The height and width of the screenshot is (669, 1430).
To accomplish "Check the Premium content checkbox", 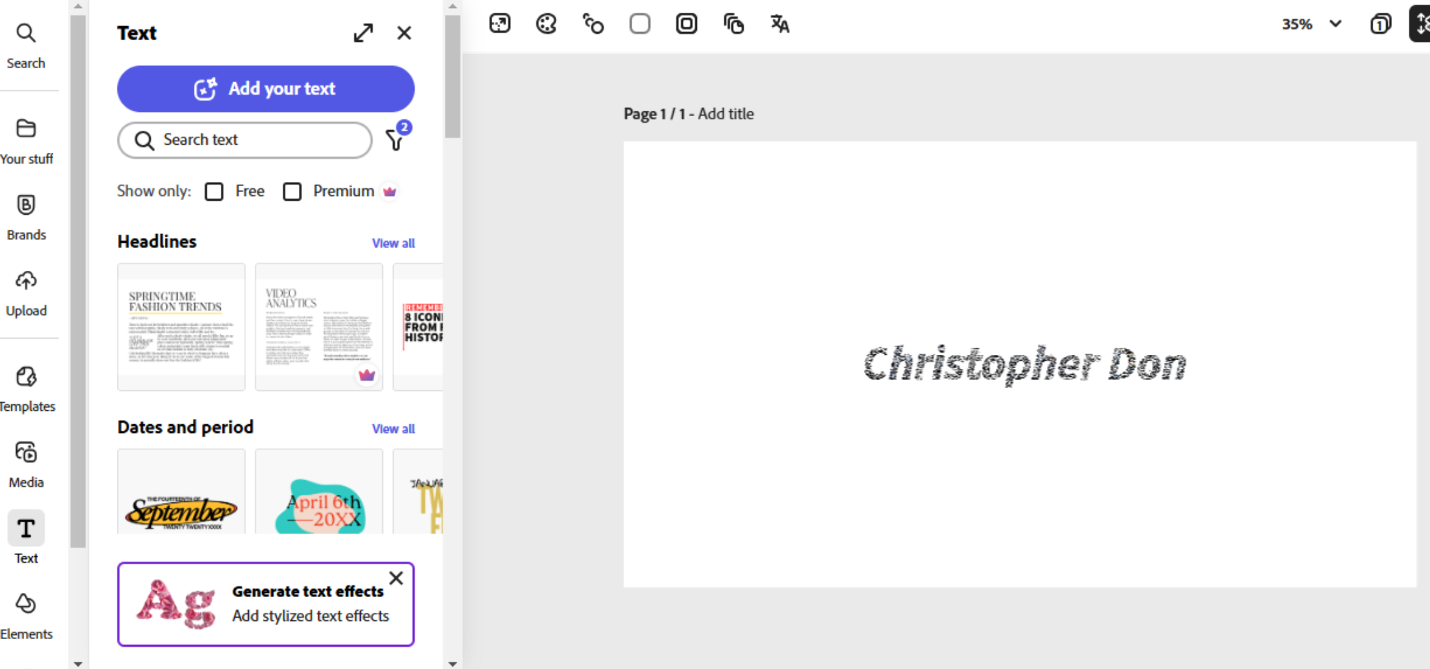I will (292, 191).
